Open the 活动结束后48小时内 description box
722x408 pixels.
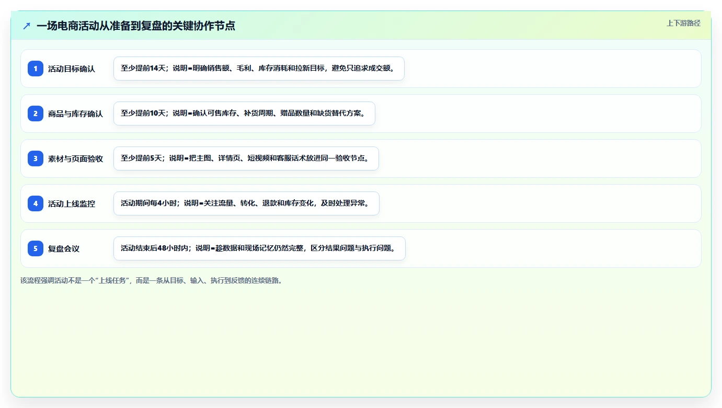coord(259,248)
